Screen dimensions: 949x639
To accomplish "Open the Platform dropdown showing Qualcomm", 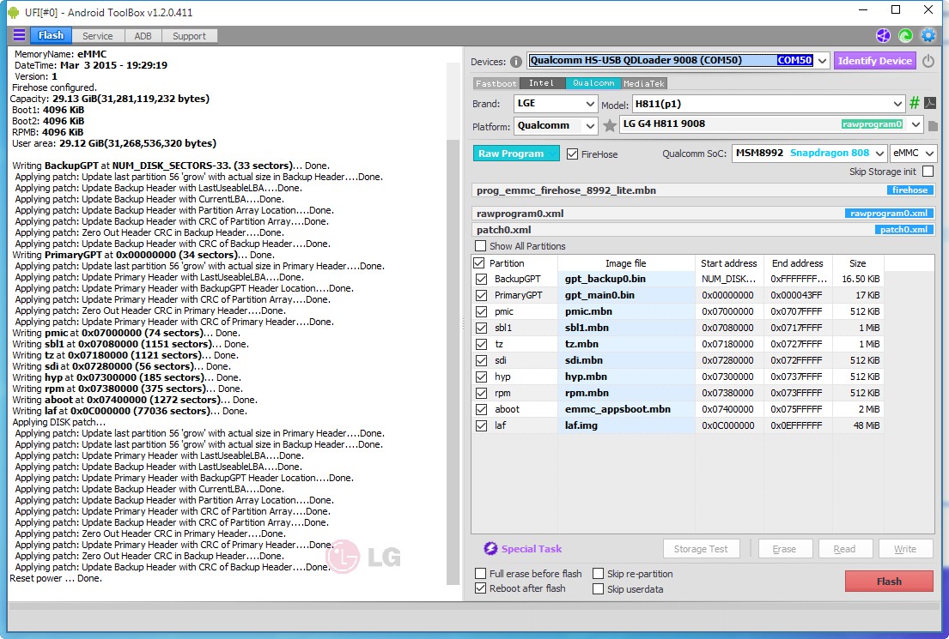I will [x=556, y=126].
